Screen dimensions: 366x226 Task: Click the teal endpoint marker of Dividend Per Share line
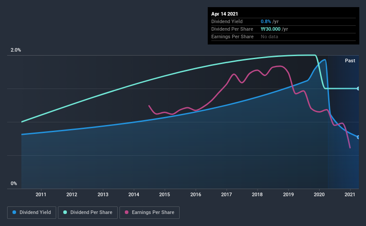pyautogui.click(x=358, y=89)
